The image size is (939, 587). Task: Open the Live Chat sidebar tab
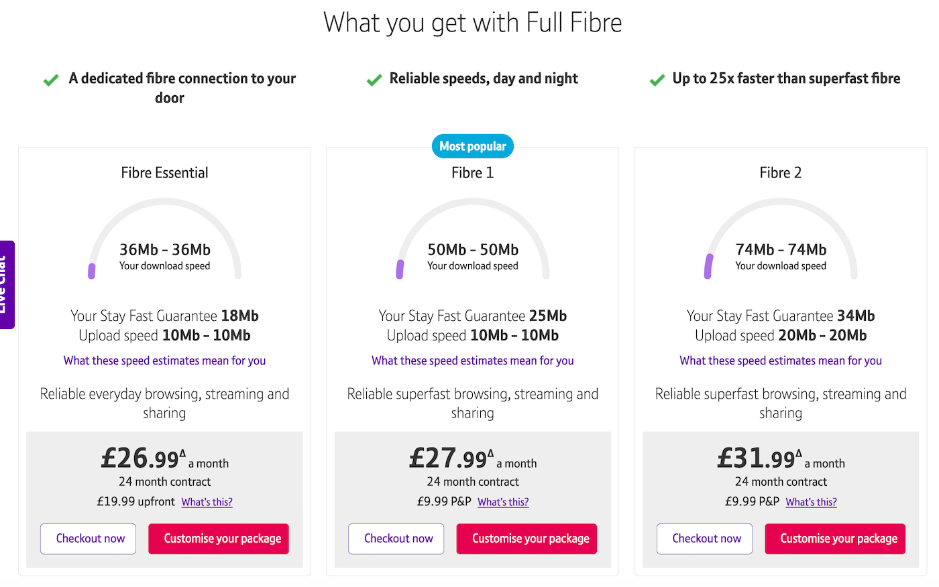[x=7, y=285]
